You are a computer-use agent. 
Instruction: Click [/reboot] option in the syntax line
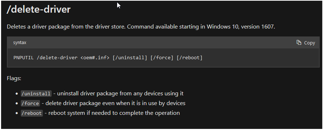[x=190, y=58]
